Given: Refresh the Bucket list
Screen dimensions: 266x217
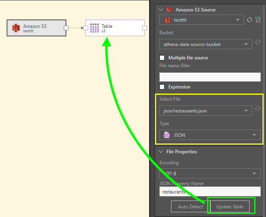Looking at the screenshot, I should [x=257, y=42].
